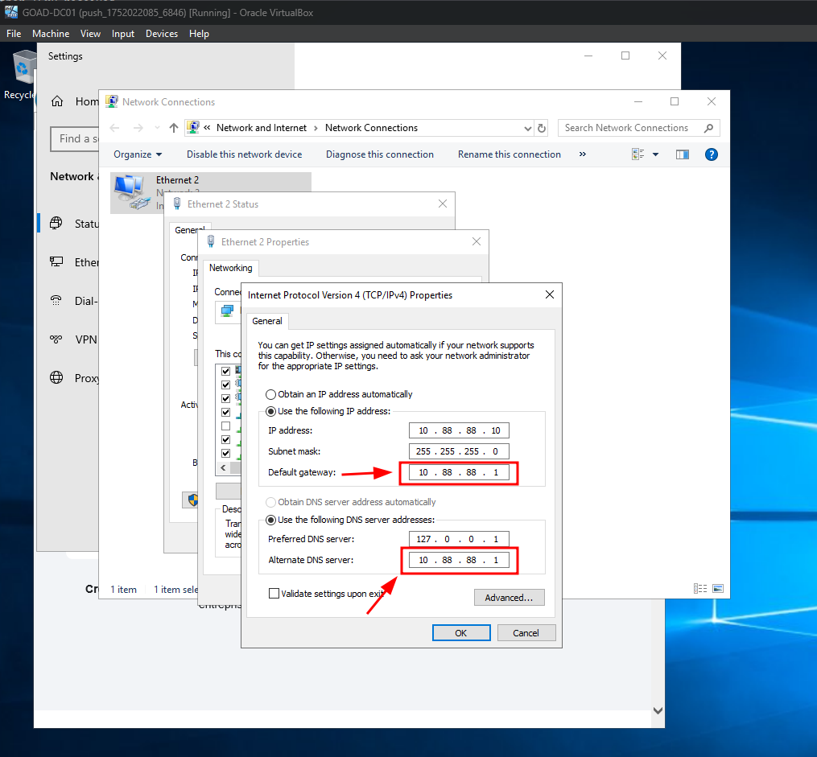817x757 pixels.
Task: Close the Ethernet 2 Properties dialog
Action: [477, 241]
